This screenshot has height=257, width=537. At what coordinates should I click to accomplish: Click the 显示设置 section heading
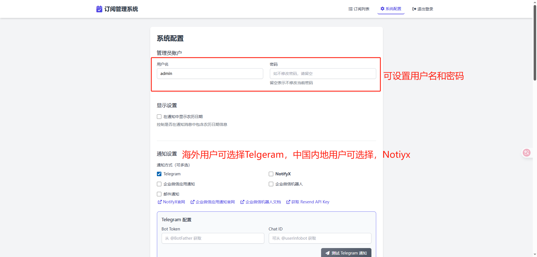click(x=167, y=105)
